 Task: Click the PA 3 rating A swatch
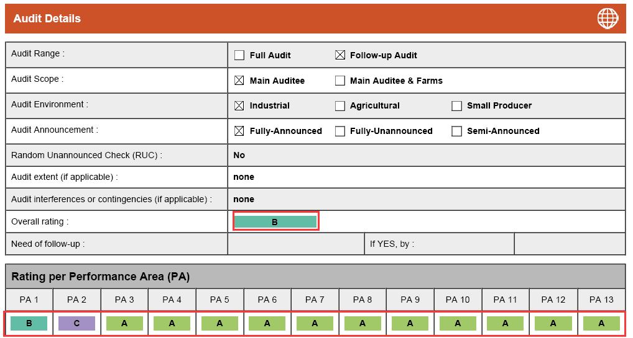[x=124, y=323]
